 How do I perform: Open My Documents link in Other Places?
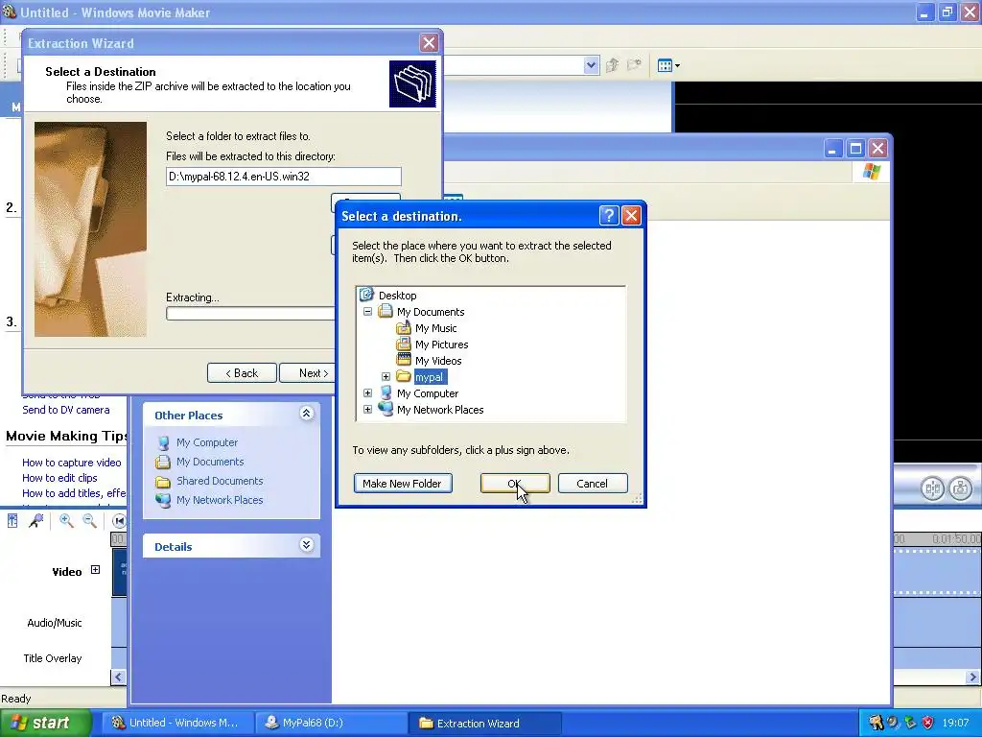210,462
